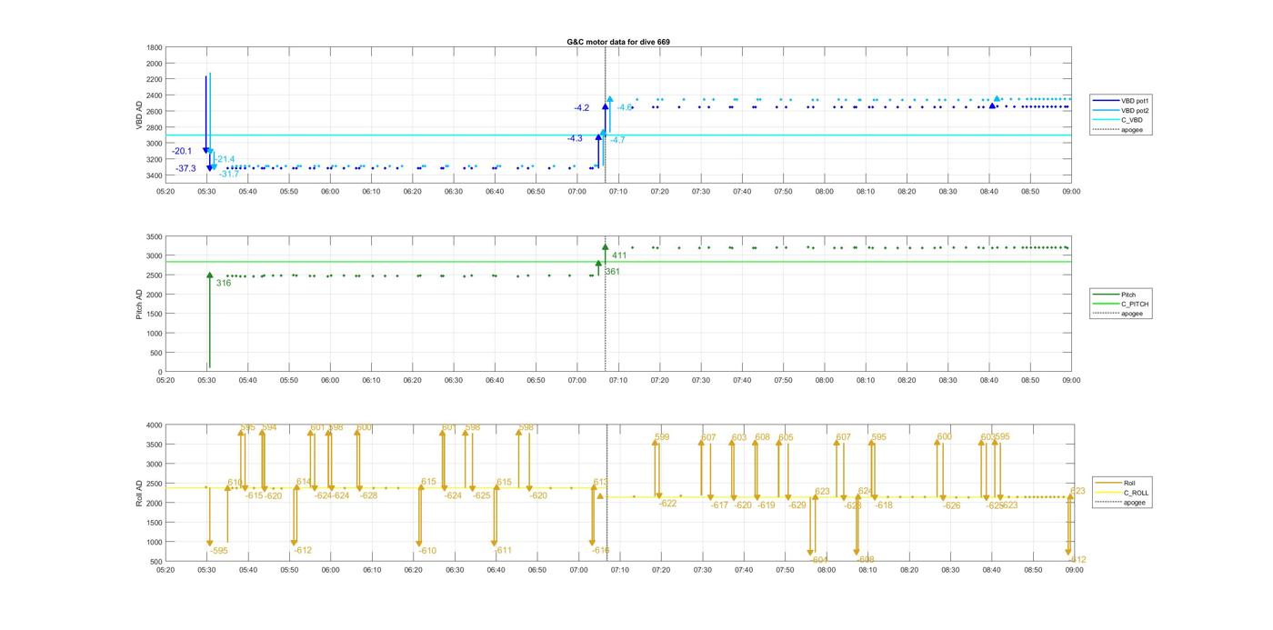Click the '-619' roll data label

[767, 505]
